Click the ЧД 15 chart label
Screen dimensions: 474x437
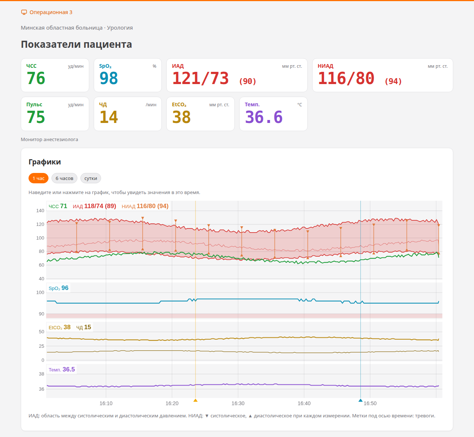click(x=84, y=327)
